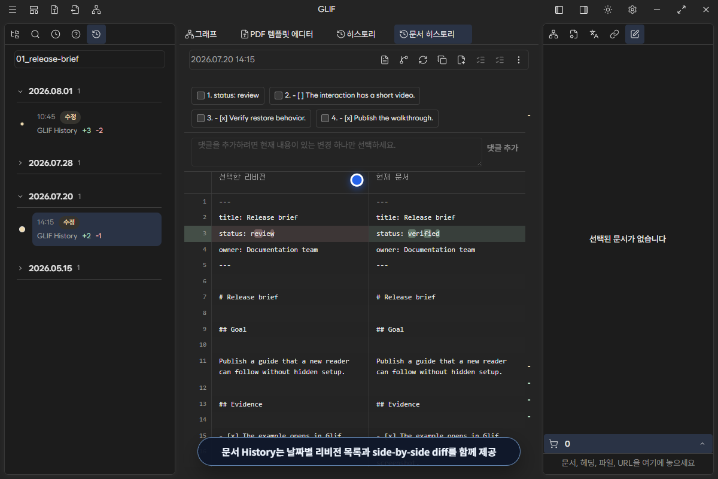718x479 pixels.
Task: Click '## Evidence' heading in current document column
Action: [398, 404]
